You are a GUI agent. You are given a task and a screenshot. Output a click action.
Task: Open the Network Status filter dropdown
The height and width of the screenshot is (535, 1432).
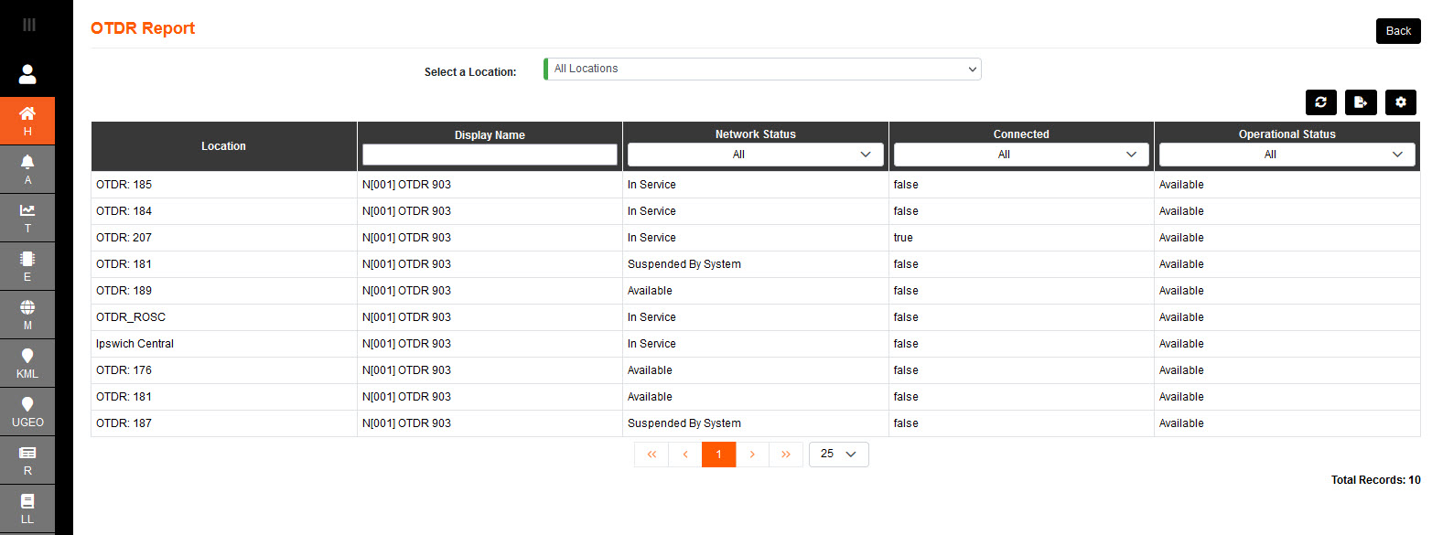tap(755, 154)
